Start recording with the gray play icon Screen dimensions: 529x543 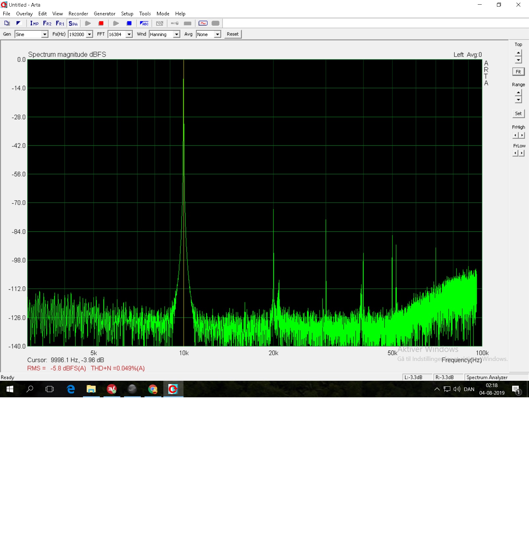tap(88, 23)
